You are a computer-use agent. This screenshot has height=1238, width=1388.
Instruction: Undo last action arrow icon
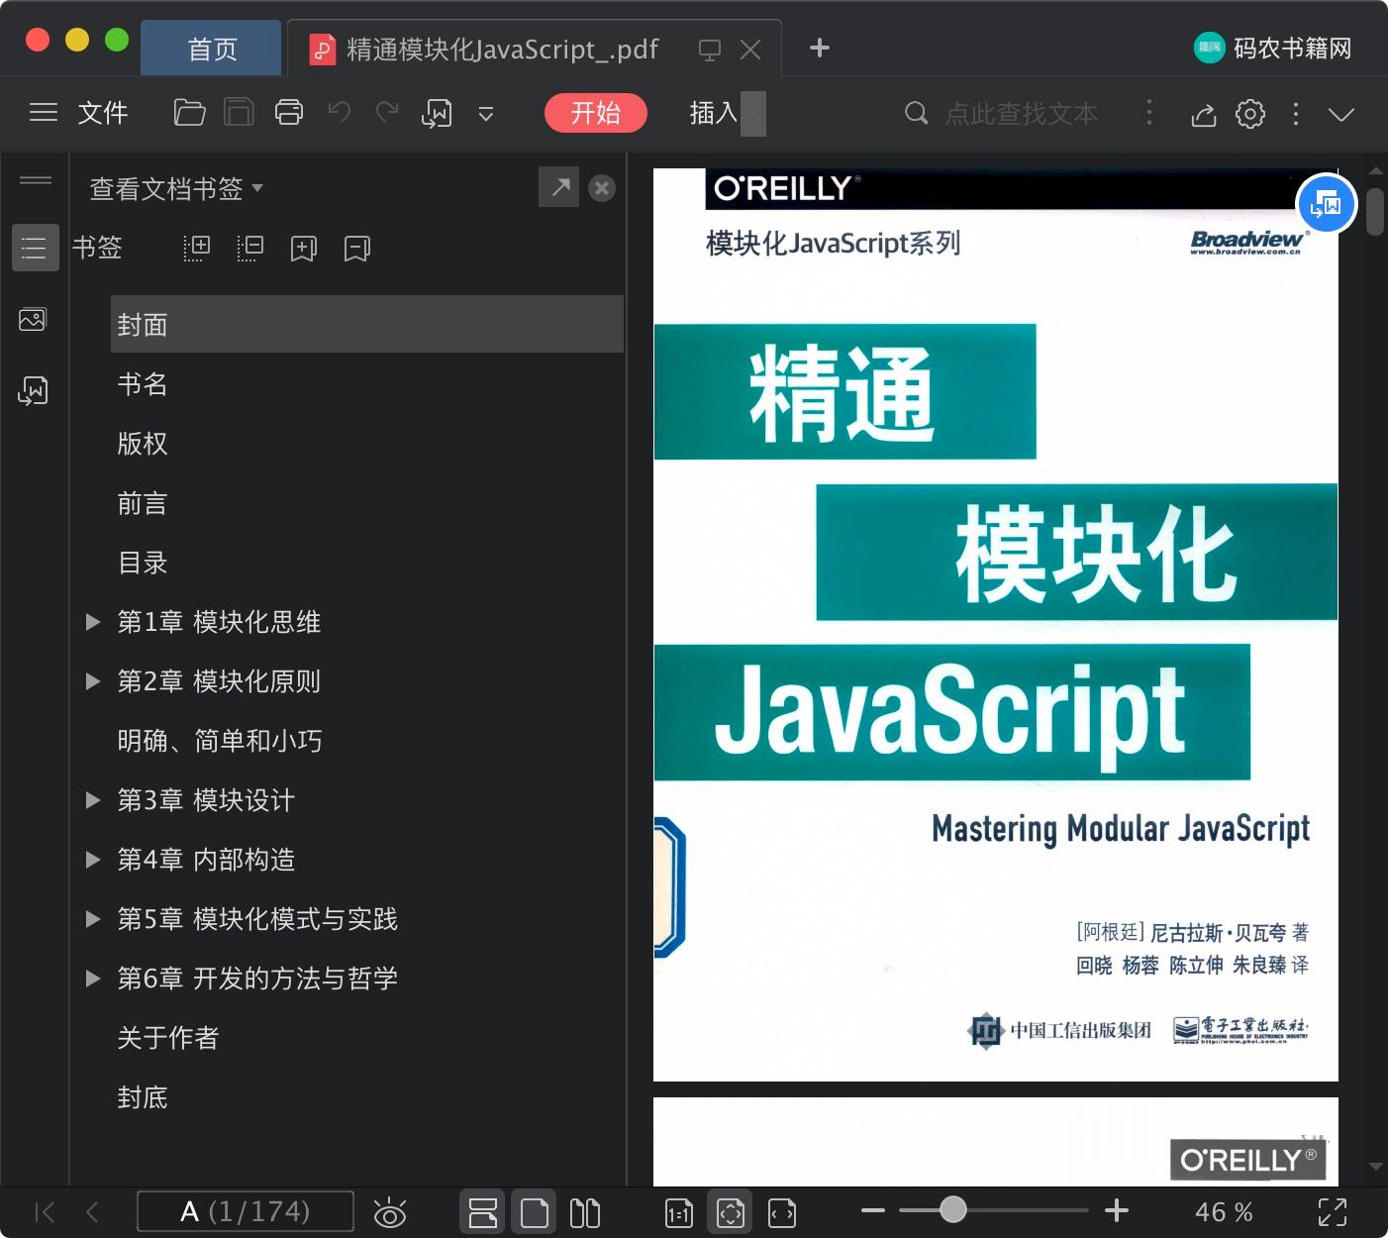pos(339,113)
